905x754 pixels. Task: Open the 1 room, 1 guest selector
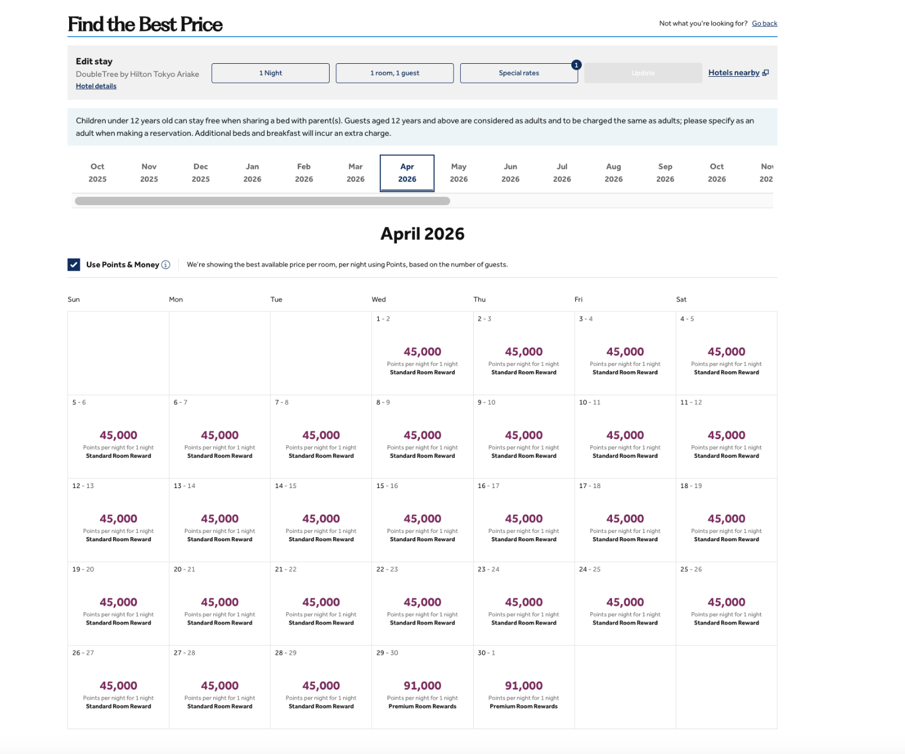395,73
